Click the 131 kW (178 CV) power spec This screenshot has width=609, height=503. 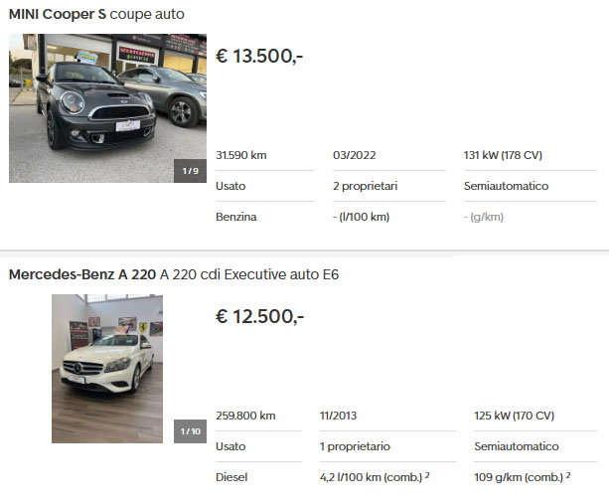503,155
